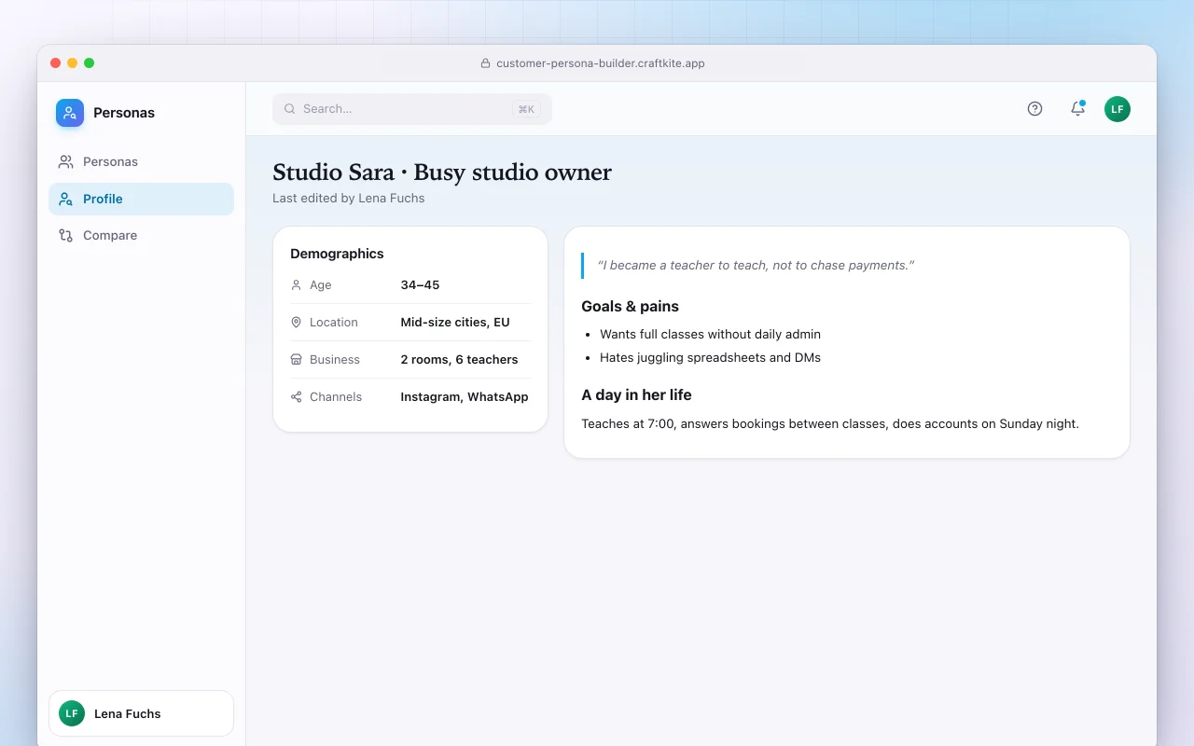Click 'A day in her life' heading
This screenshot has width=1194, height=746.
(636, 395)
